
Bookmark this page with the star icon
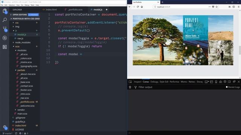click(217, 7)
